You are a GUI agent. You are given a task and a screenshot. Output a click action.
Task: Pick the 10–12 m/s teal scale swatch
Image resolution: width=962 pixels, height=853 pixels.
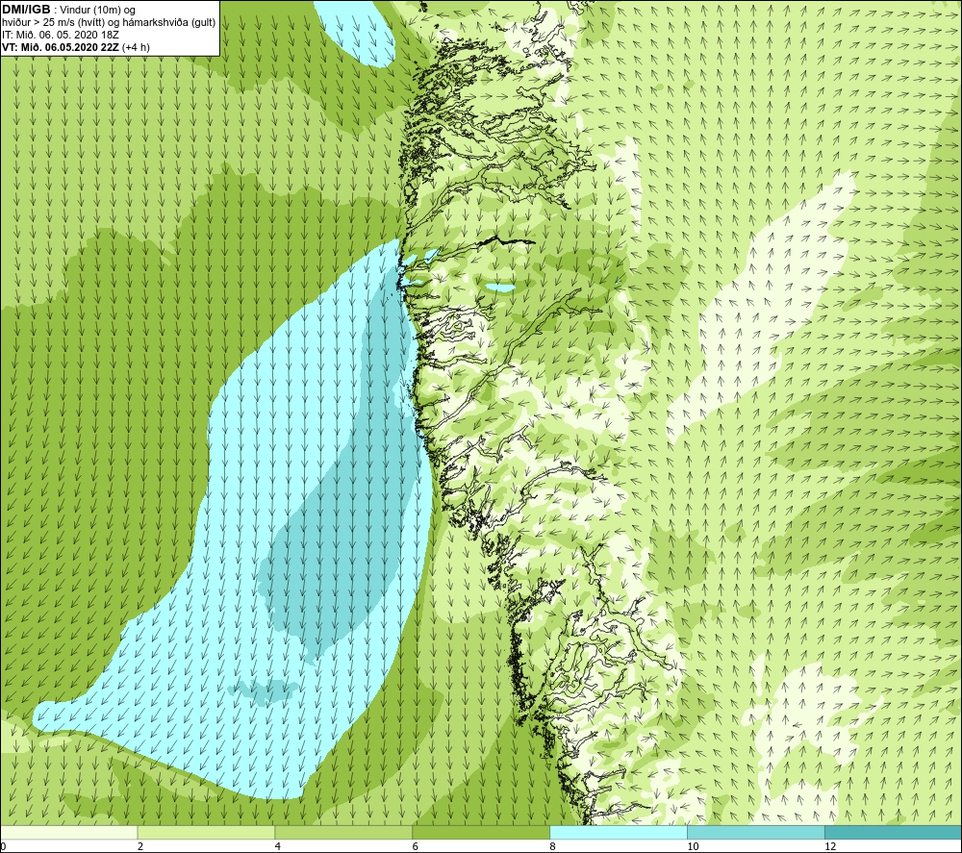pyautogui.click(x=756, y=832)
